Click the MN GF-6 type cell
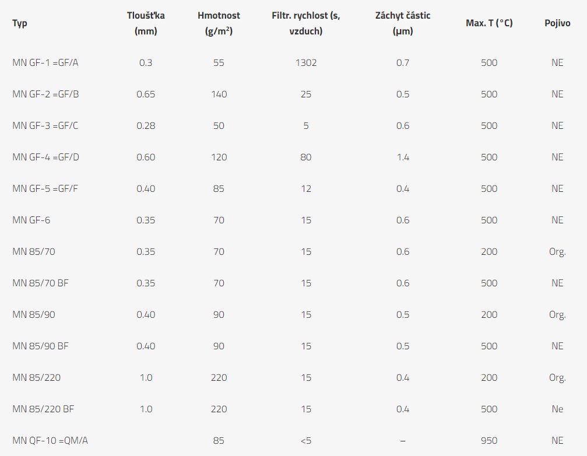Image resolution: width=587 pixels, height=456 pixels. (x=31, y=220)
